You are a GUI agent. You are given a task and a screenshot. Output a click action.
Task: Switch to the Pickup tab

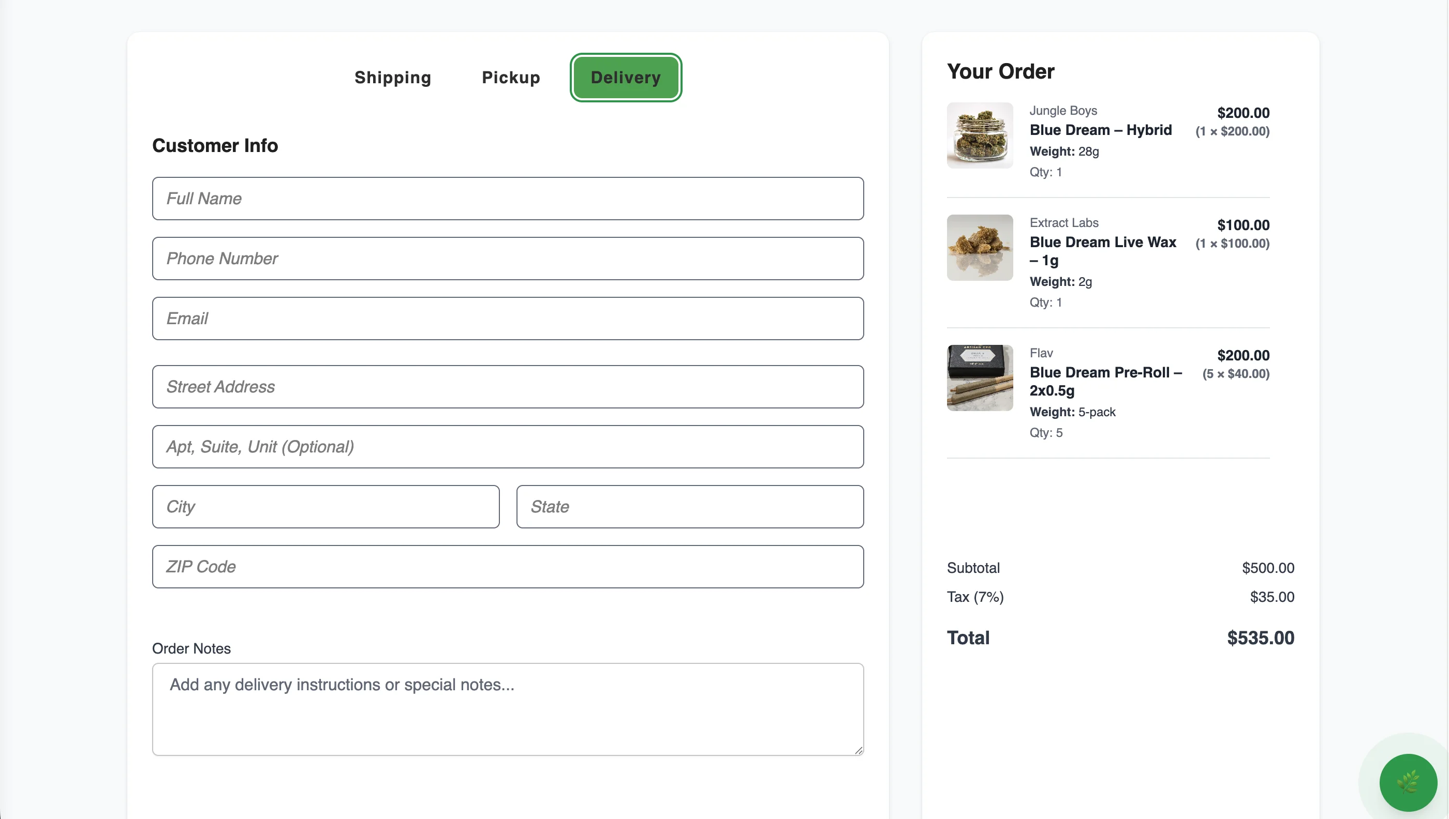pyautogui.click(x=511, y=78)
